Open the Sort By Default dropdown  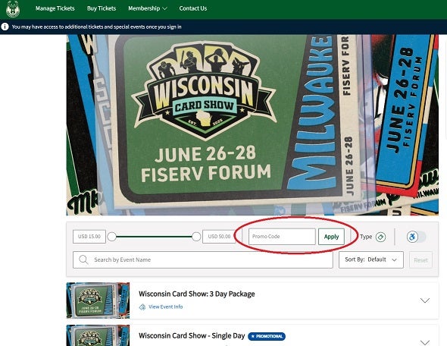pos(371,259)
